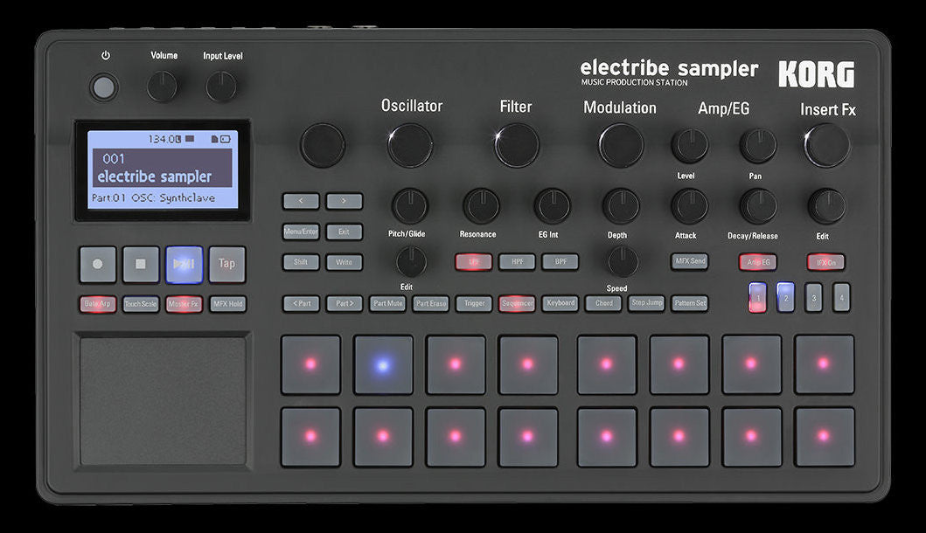Toggle the Master Fx button

point(185,304)
